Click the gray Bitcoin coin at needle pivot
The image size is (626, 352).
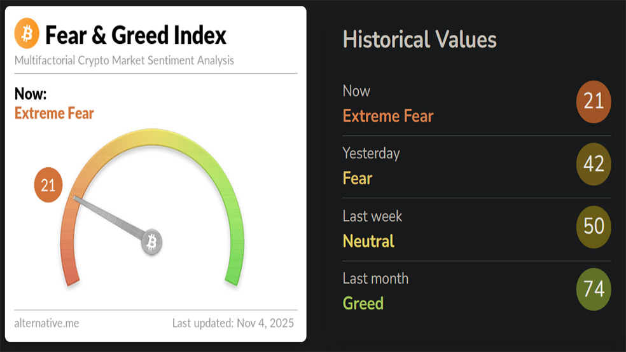tap(151, 242)
